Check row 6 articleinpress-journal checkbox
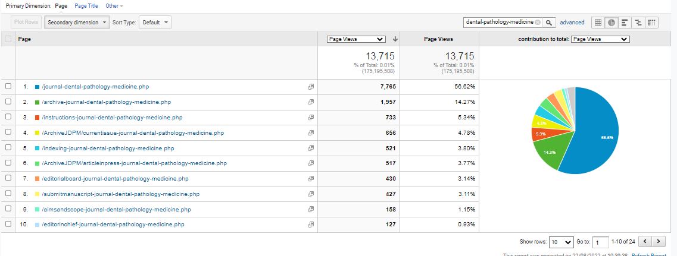 8,163
